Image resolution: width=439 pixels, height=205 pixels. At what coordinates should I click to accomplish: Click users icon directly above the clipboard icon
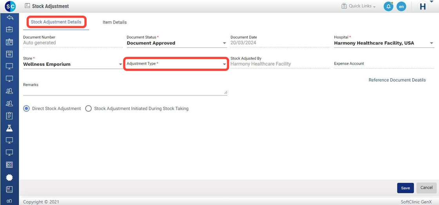9,103
